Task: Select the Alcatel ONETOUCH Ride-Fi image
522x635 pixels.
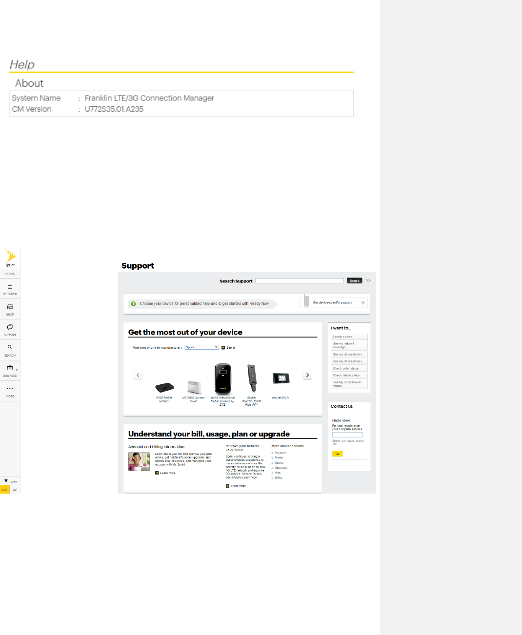Action: click(x=252, y=378)
